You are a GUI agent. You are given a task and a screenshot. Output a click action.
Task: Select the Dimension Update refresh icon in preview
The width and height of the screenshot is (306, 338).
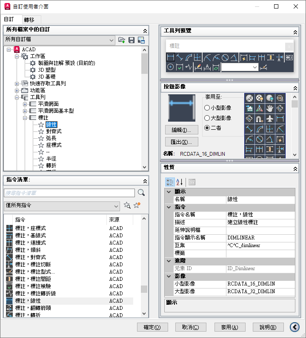coord(216,67)
